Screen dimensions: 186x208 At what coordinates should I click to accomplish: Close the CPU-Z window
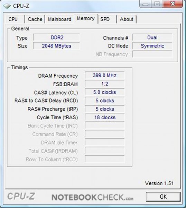click(173, 4)
